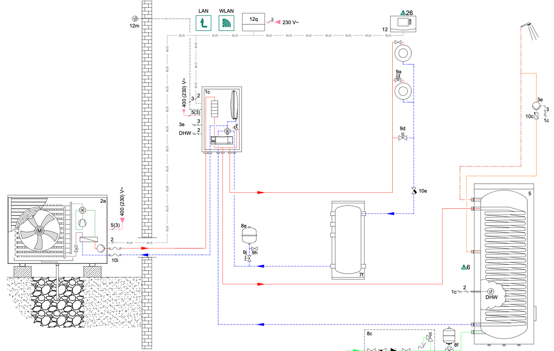Viewport: 554px width, 351px height.
Task: Select the 12m outdoor temperature sensor symbol
Action: point(135,19)
